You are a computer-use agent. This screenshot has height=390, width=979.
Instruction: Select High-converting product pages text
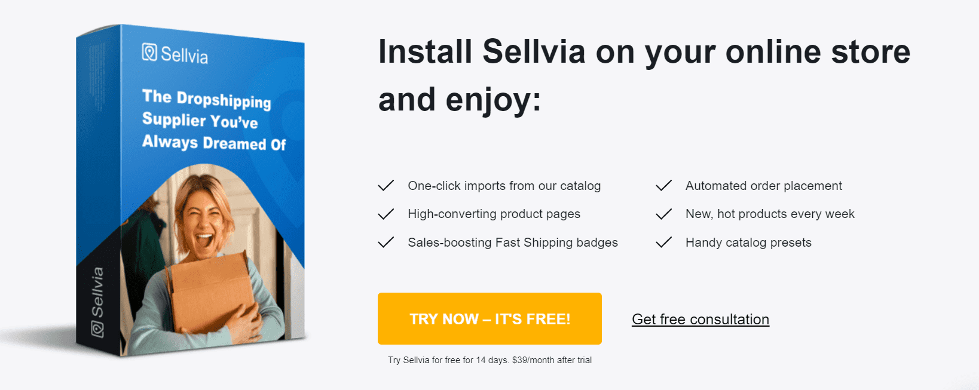coord(494,214)
